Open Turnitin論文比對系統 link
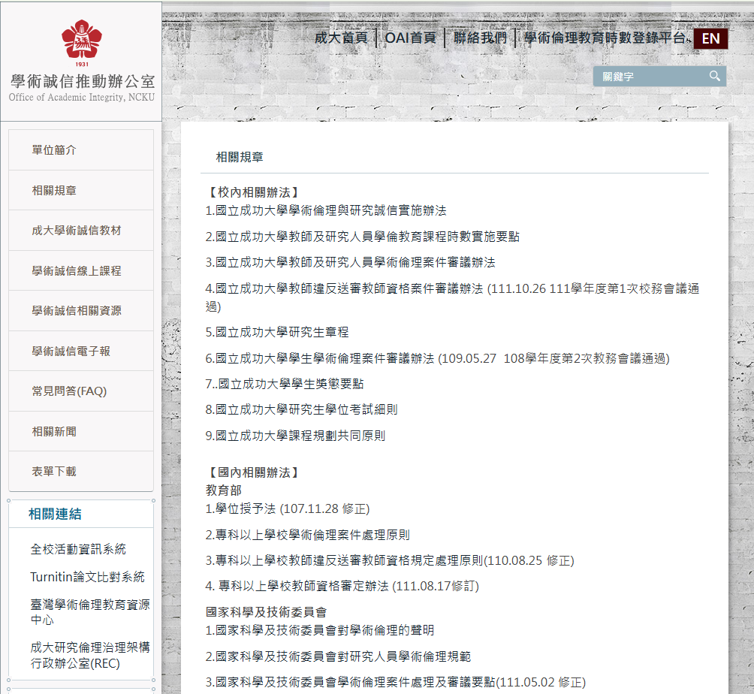754x694 pixels. point(87,577)
